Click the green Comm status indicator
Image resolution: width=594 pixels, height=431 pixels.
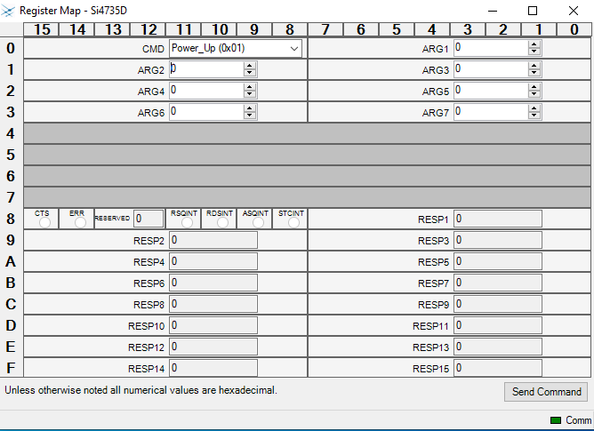[556, 420]
